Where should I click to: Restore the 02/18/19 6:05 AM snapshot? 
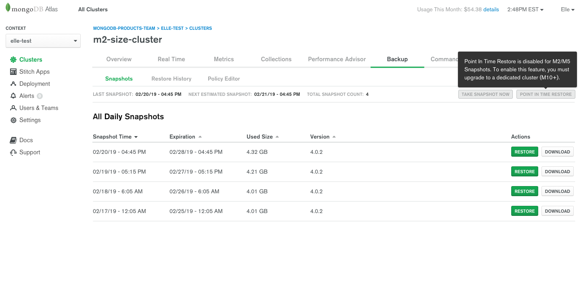525,191
